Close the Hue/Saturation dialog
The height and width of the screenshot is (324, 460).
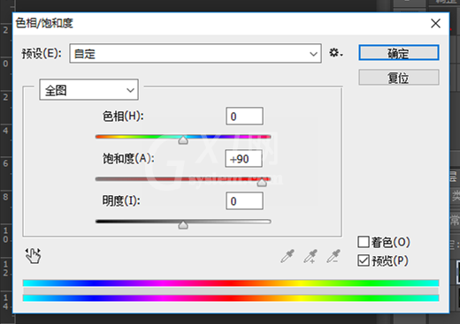point(435,23)
